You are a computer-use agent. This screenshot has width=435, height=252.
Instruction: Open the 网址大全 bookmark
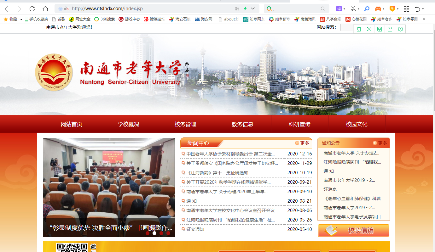coord(80,19)
